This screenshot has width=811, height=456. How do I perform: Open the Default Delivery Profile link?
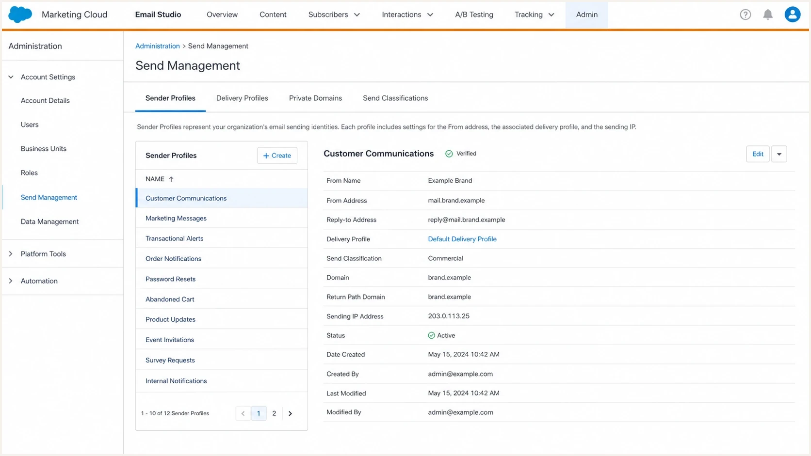[462, 239]
